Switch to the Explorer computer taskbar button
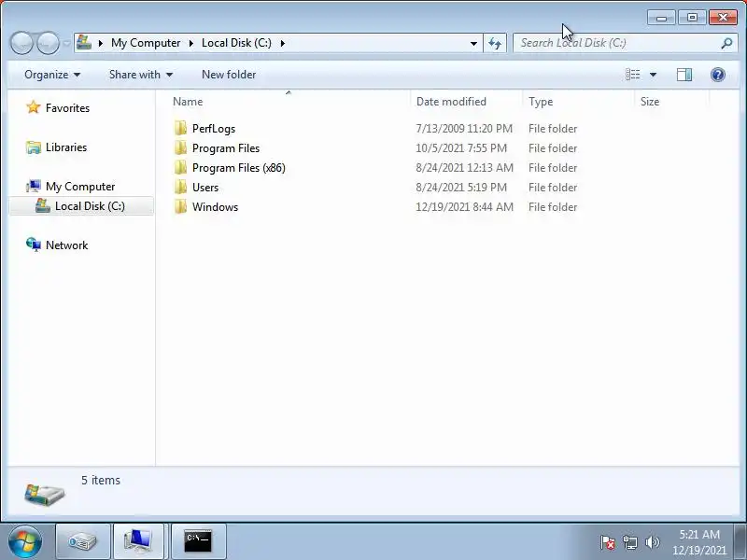This screenshot has height=560, width=747. click(x=138, y=541)
